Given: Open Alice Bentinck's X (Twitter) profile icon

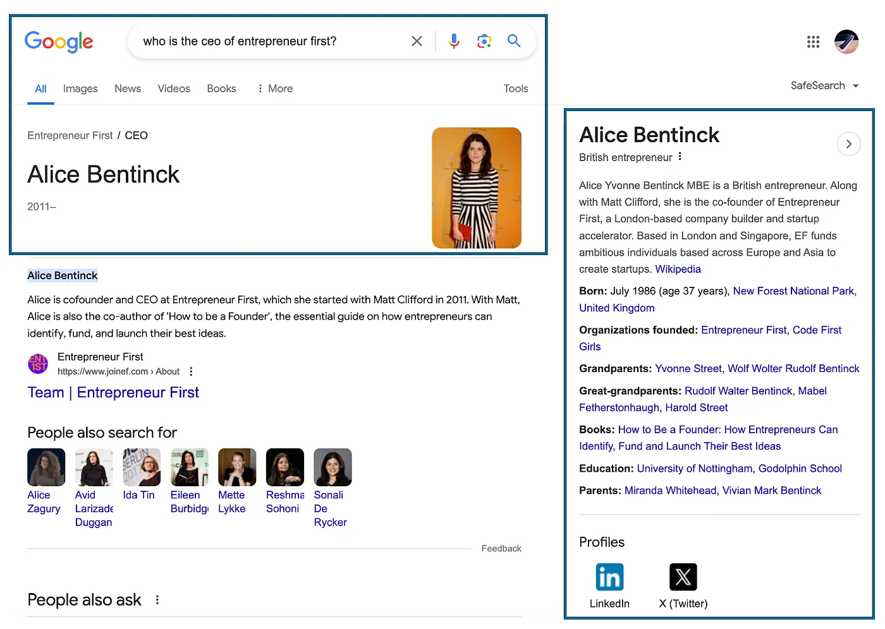Looking at the screenshot, I should point(683,577).
